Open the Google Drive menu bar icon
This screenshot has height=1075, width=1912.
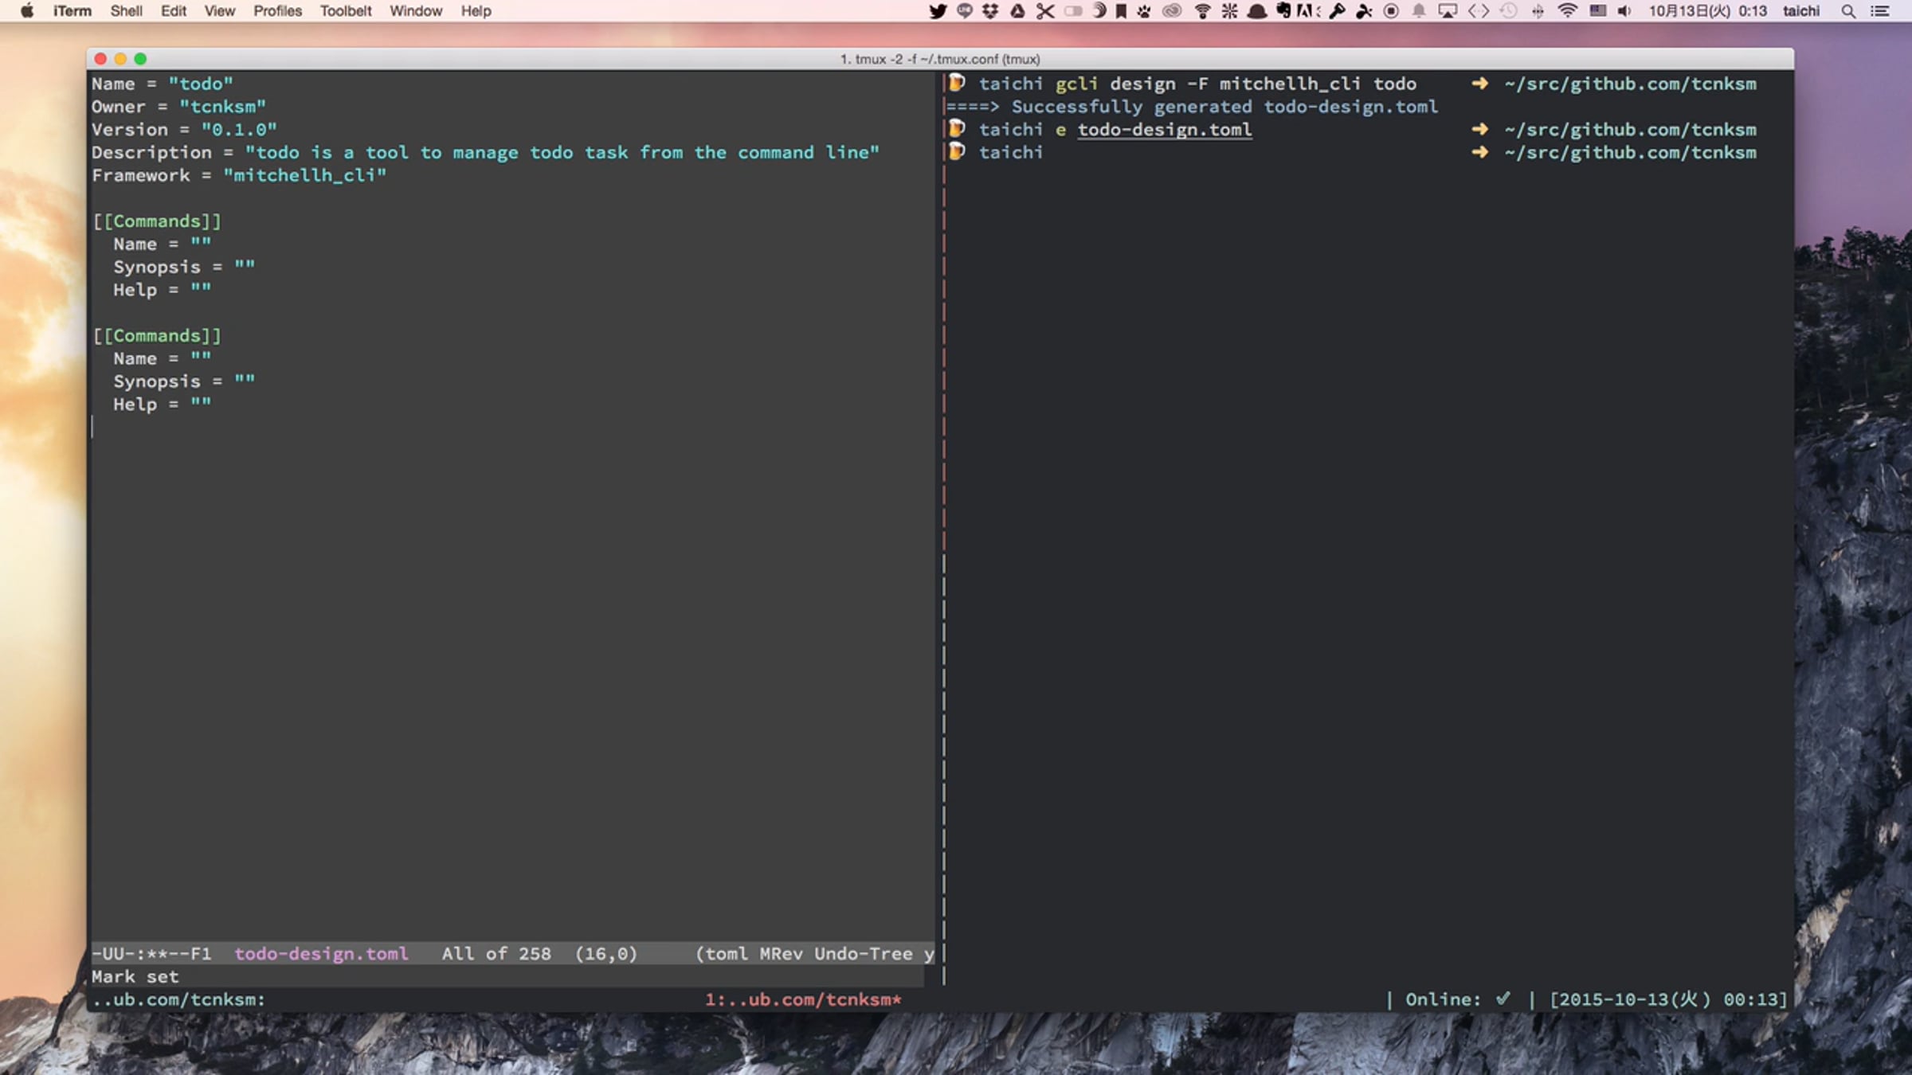click(1017, 11)
